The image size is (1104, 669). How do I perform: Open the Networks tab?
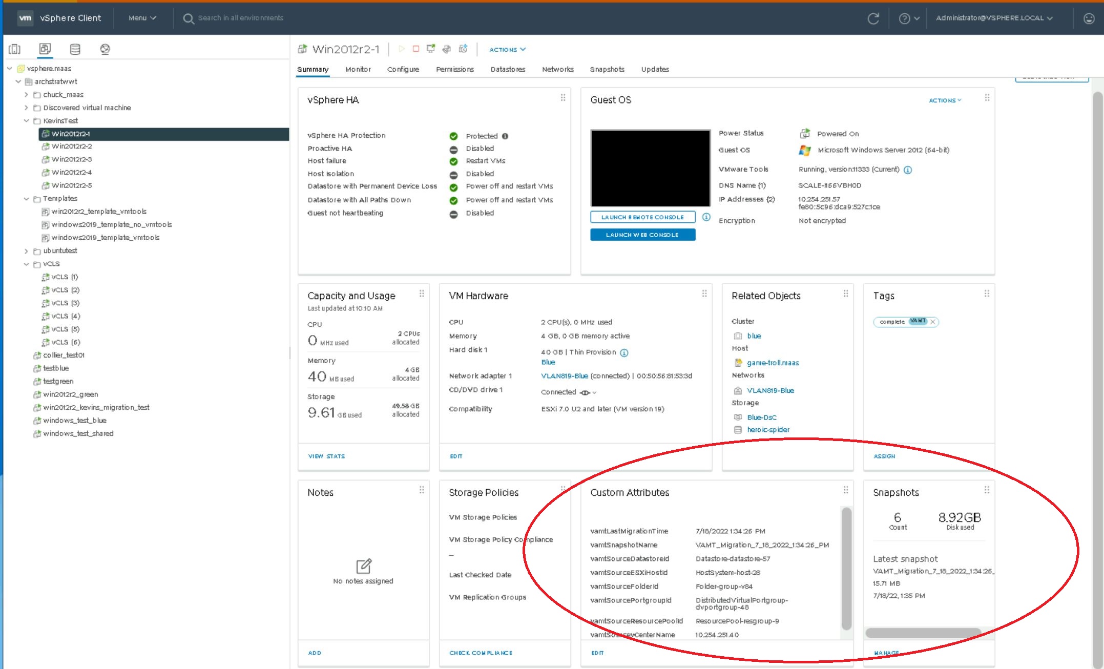tap(558, 69)
